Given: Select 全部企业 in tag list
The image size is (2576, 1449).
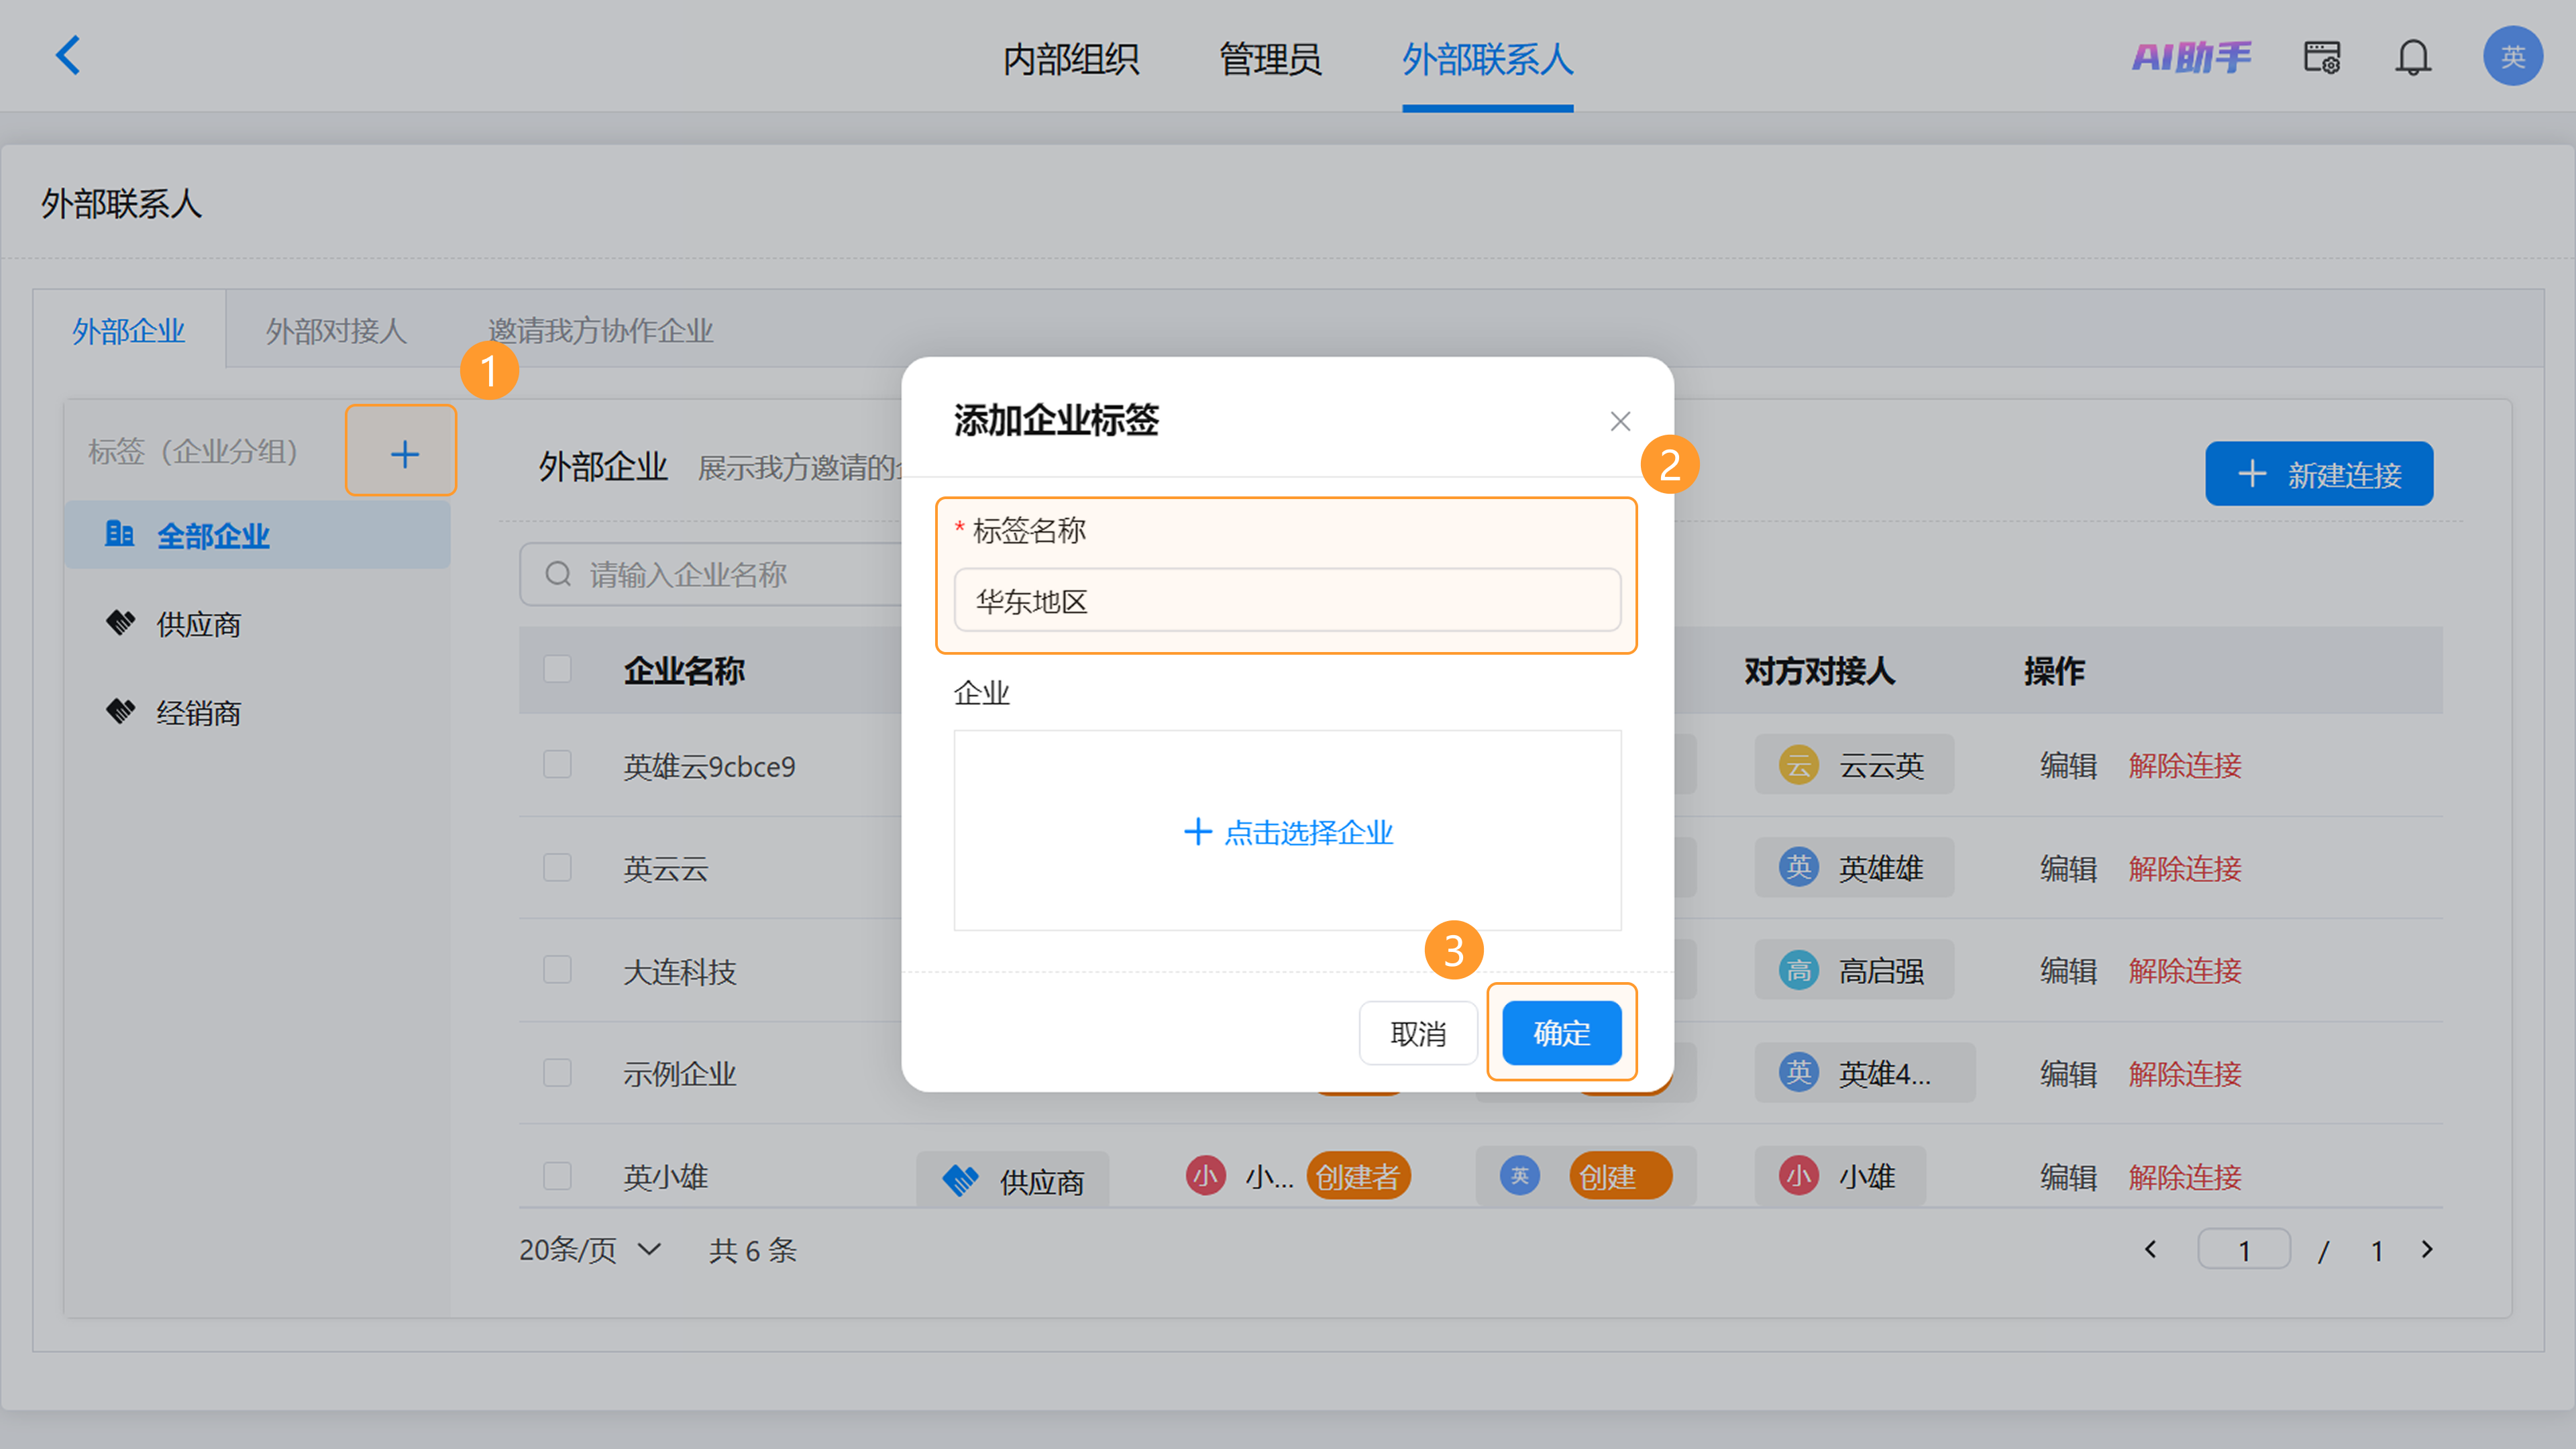Looking at the screenshot, I should click(257, 535).
